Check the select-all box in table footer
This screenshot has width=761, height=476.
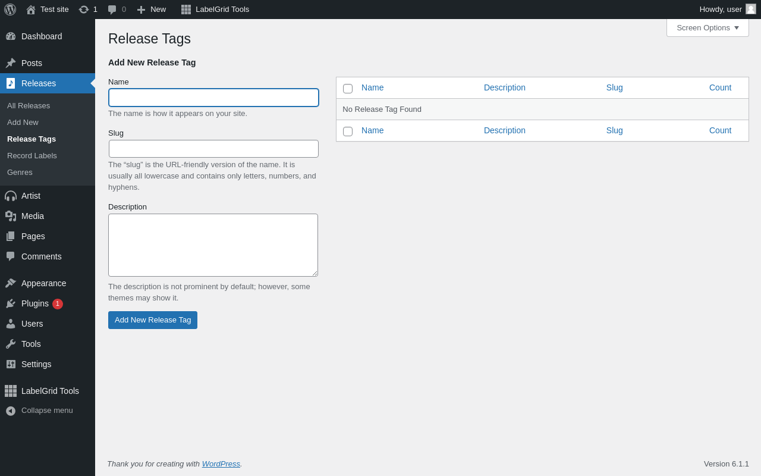click(348, 131)
